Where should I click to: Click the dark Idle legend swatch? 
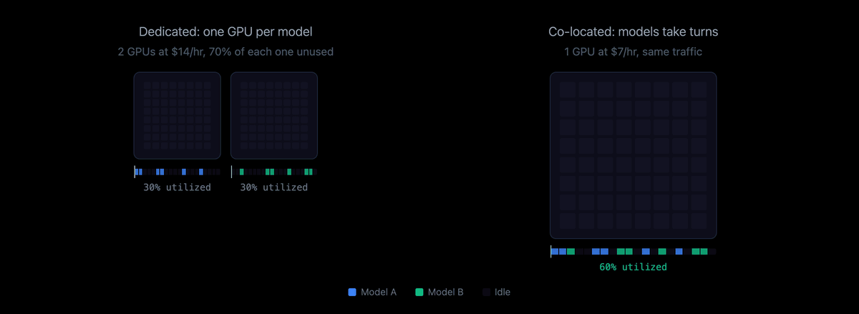pos(486,292)
